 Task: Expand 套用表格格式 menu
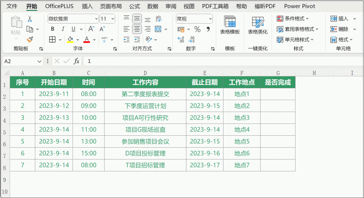click(x=298, y=29)
